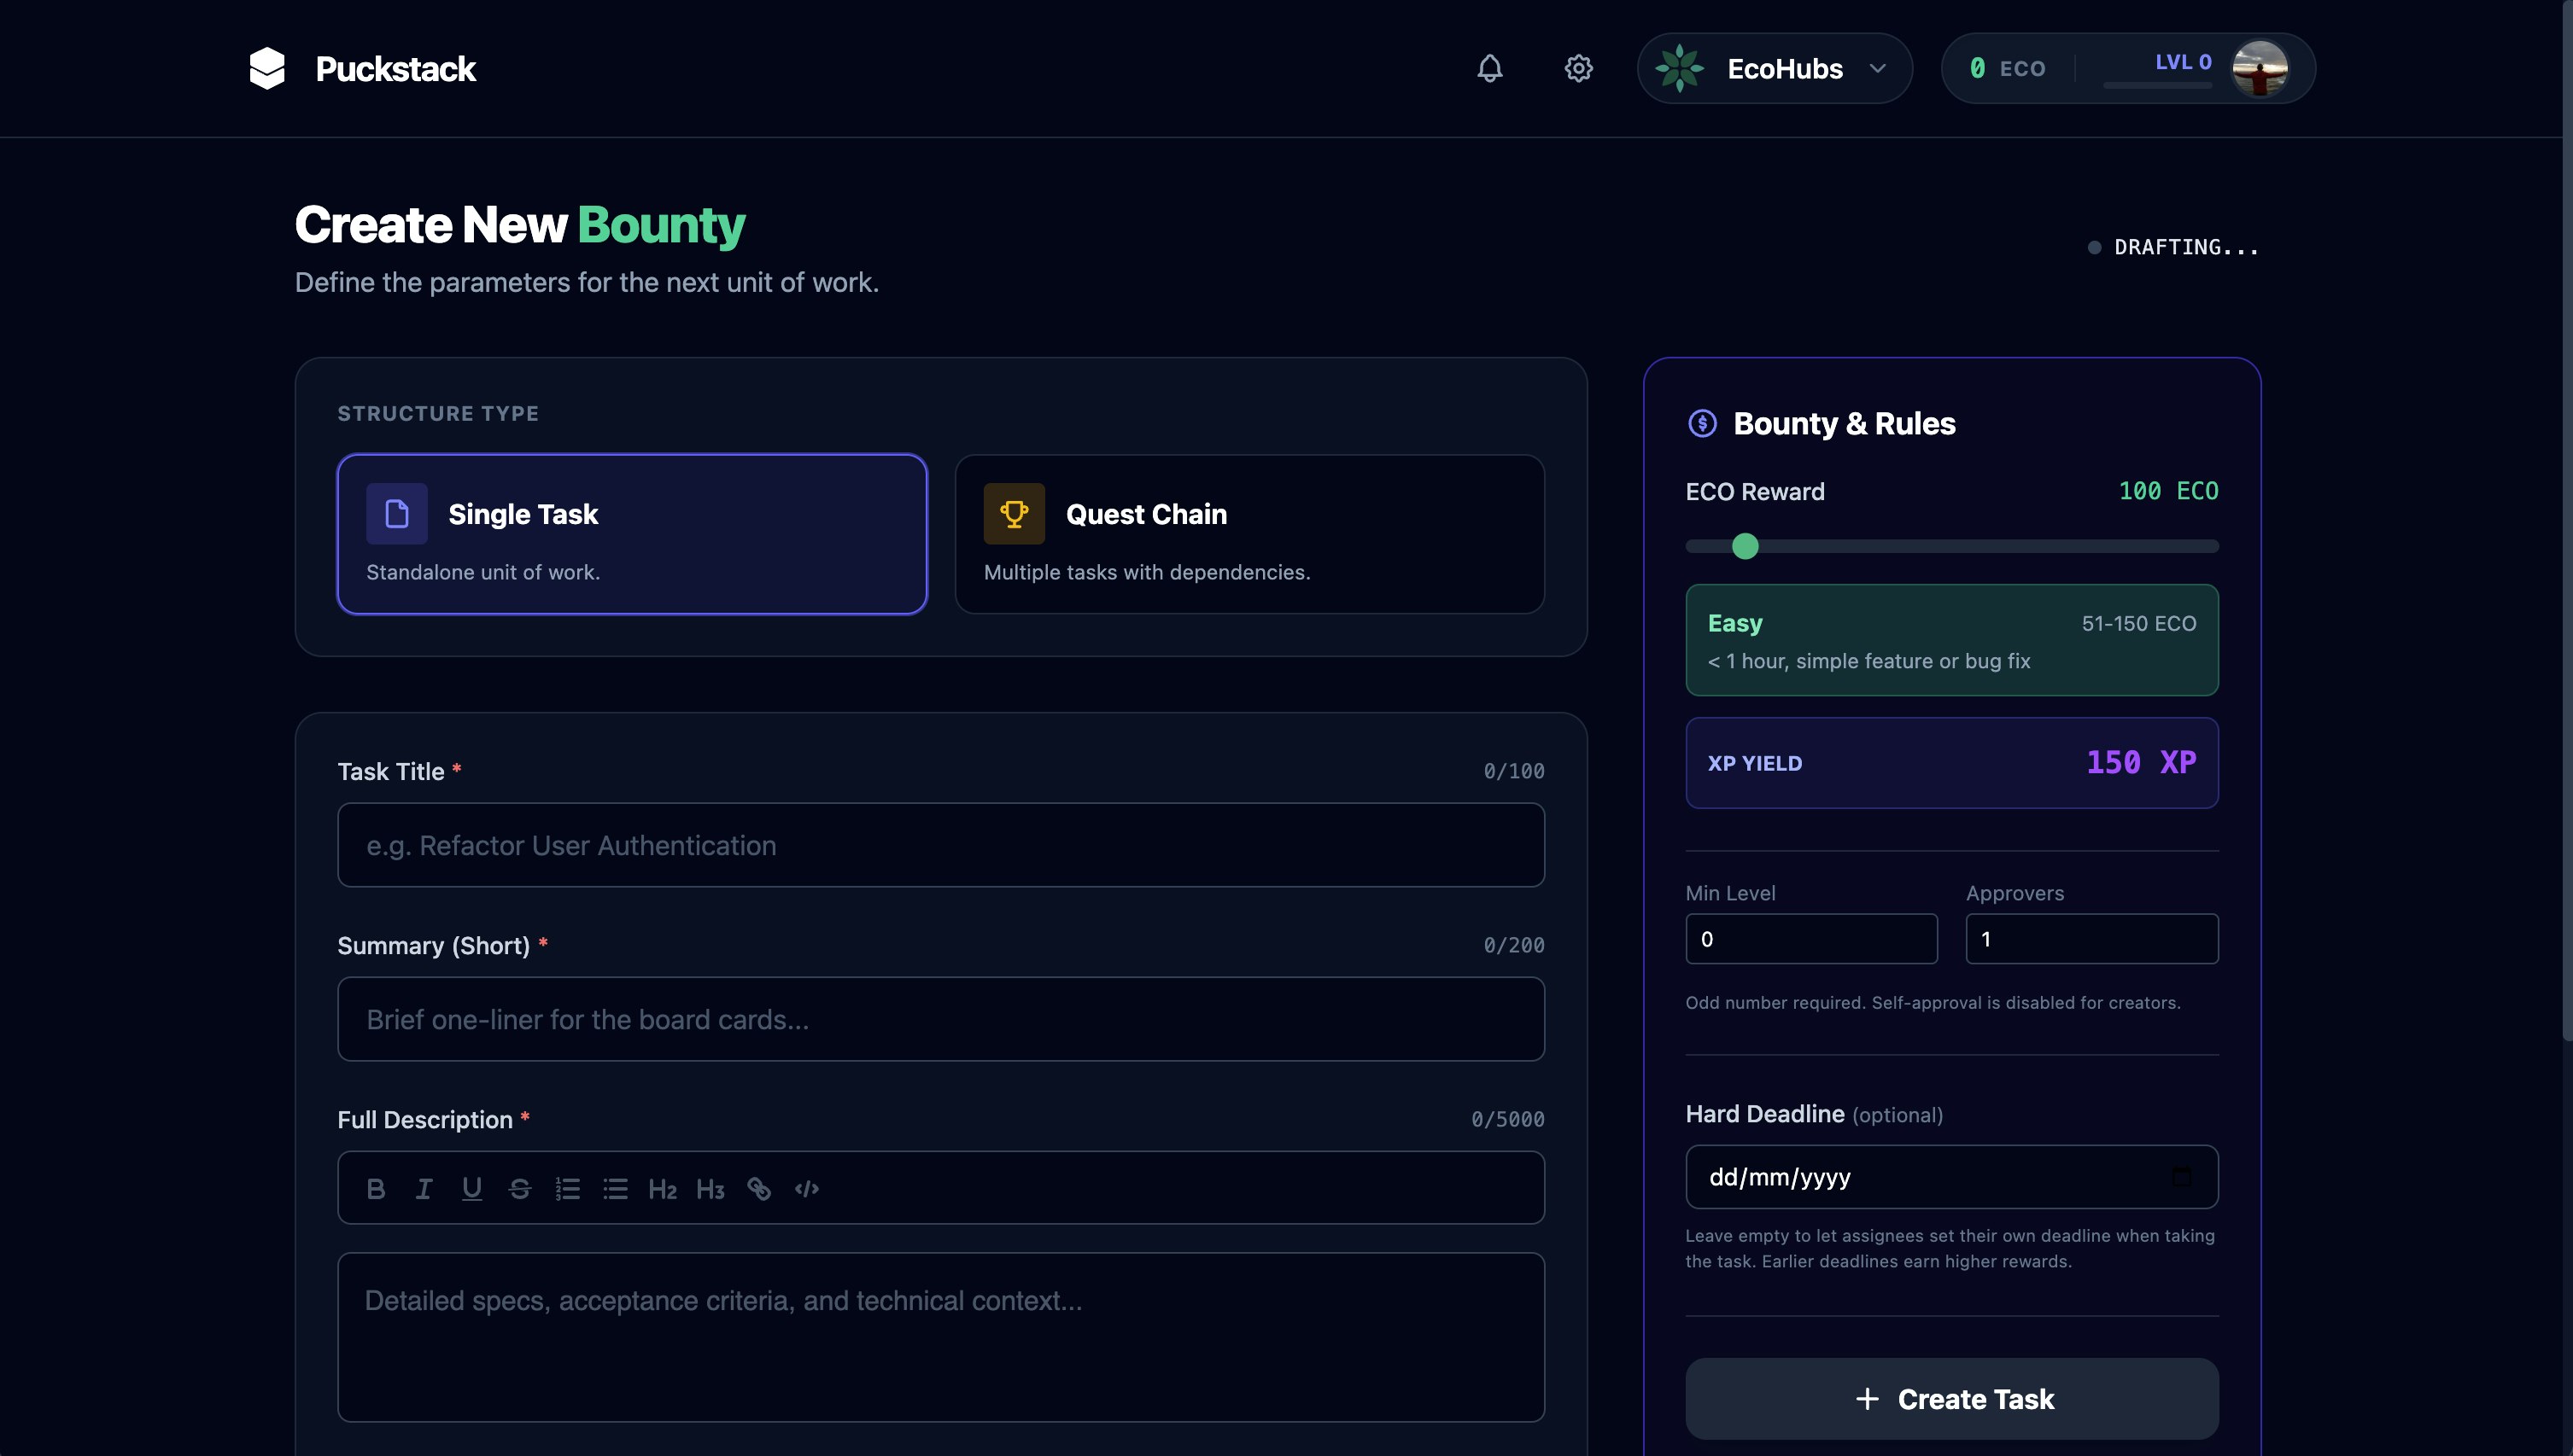Adjust the ECO Reward slider handle
This screenshot has width=2573, height=1456.
1745,546
